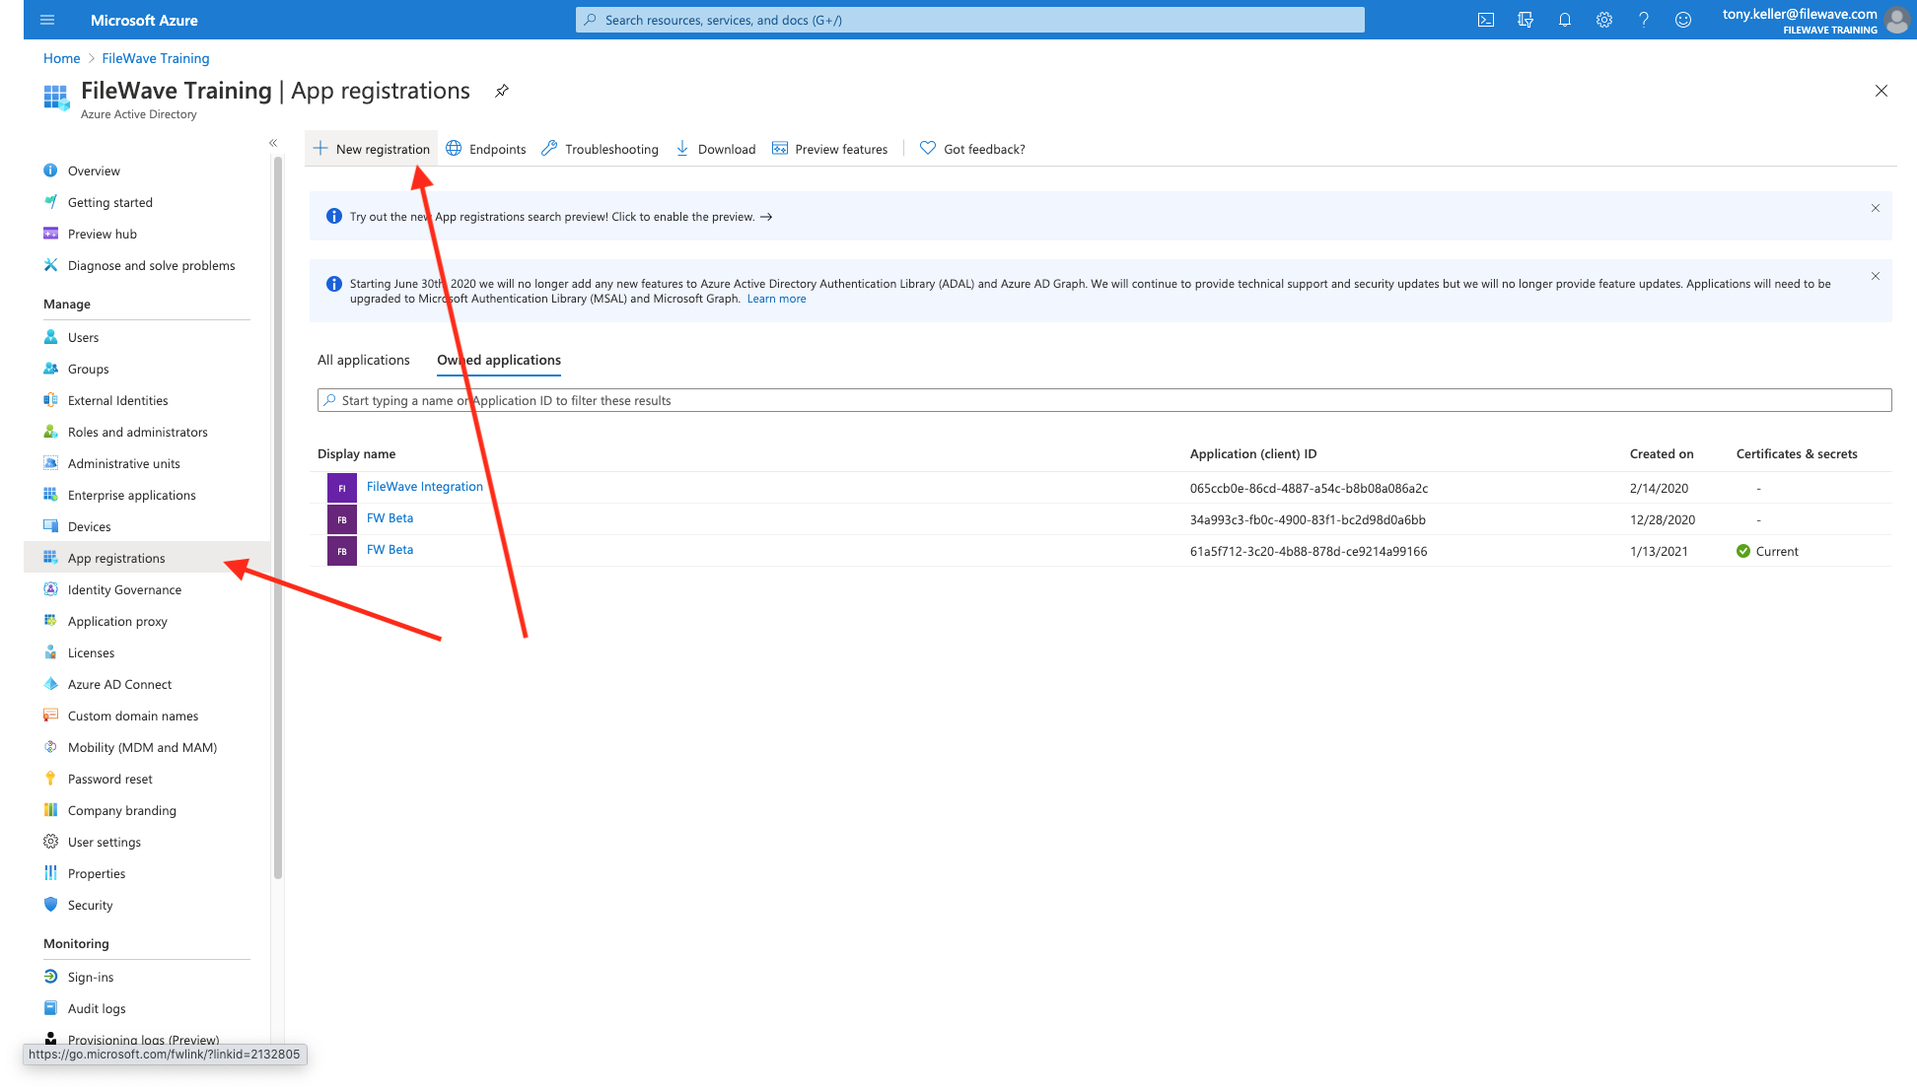
Task: Open the tony.keller account avatar
Action: [x=1896, y=20]
